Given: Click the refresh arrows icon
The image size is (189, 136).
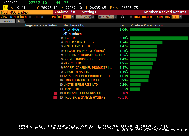Looking at the screenshot, I should [x=123, y=17].
